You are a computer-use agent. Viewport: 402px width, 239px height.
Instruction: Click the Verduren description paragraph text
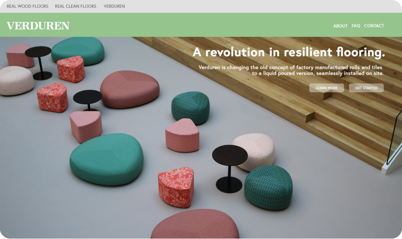[x=291, y=70]
